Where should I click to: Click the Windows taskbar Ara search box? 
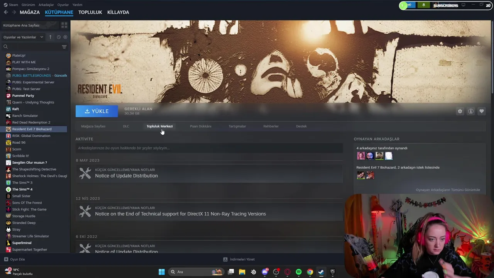[196, 272]
